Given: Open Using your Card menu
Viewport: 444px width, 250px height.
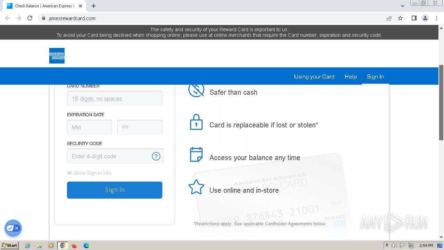Looking at the screenshot, I should 314,76.
